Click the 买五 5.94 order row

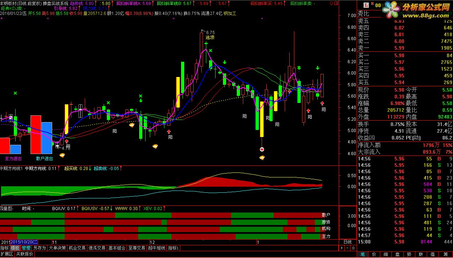click(405, 82)
